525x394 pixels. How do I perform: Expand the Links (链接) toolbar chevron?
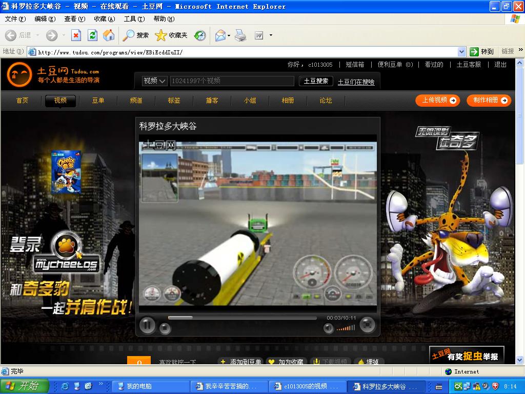click(521, 50)
